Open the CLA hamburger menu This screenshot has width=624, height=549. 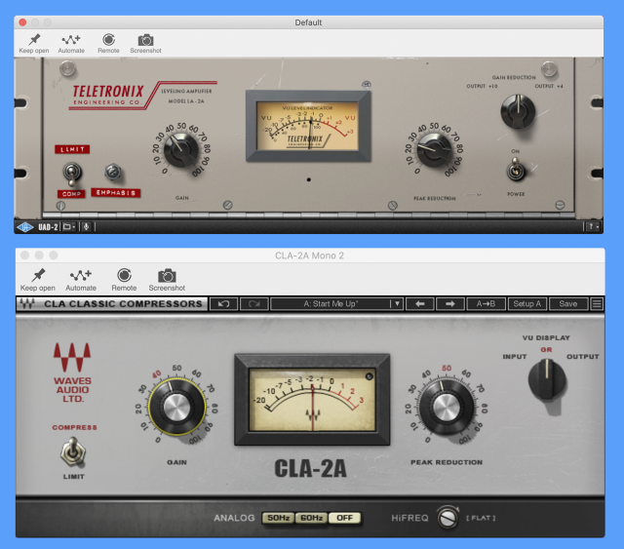[597, 304]
